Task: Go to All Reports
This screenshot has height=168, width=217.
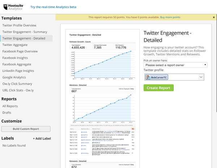Action: (10, 106)
